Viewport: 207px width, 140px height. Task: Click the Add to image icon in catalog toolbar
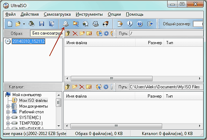[x=99, y=87]
